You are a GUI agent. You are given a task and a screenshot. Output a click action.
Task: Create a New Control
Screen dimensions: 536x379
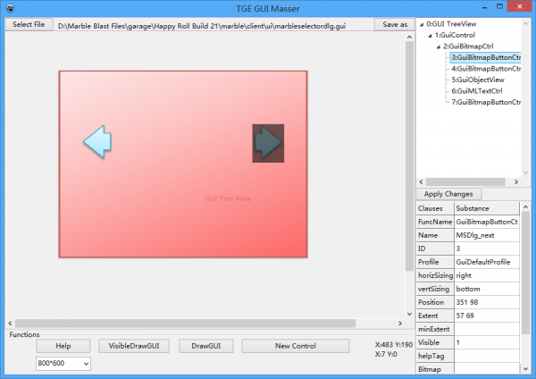[295, 345]
